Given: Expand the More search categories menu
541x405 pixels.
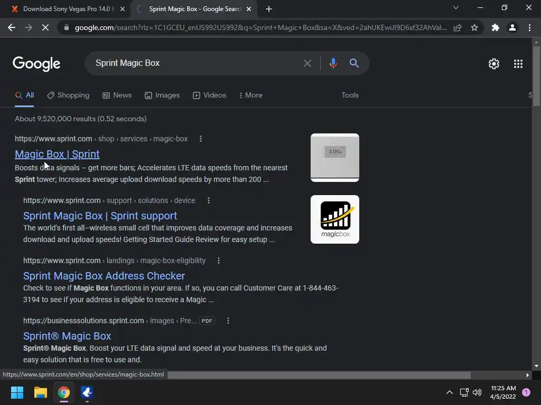Looking at the screenshot, I should pos(250,95).
